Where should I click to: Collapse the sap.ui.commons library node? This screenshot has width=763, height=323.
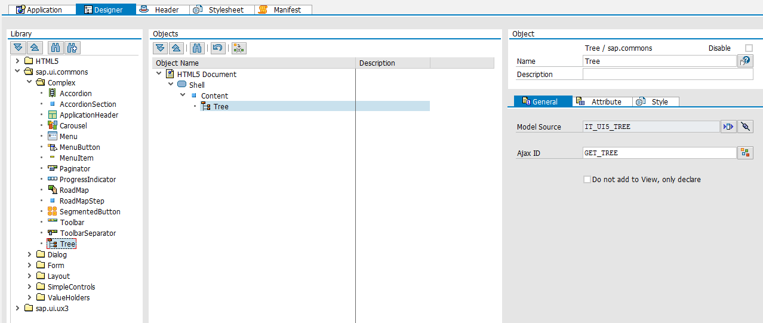[17, 72]
